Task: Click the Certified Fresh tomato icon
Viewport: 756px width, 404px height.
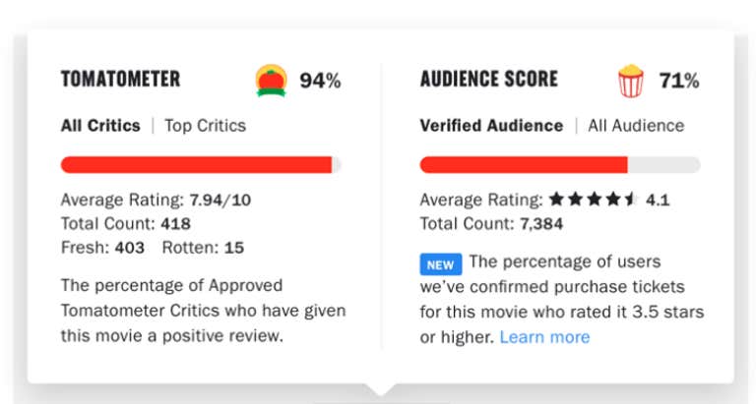Action: [x=271, y=81]
